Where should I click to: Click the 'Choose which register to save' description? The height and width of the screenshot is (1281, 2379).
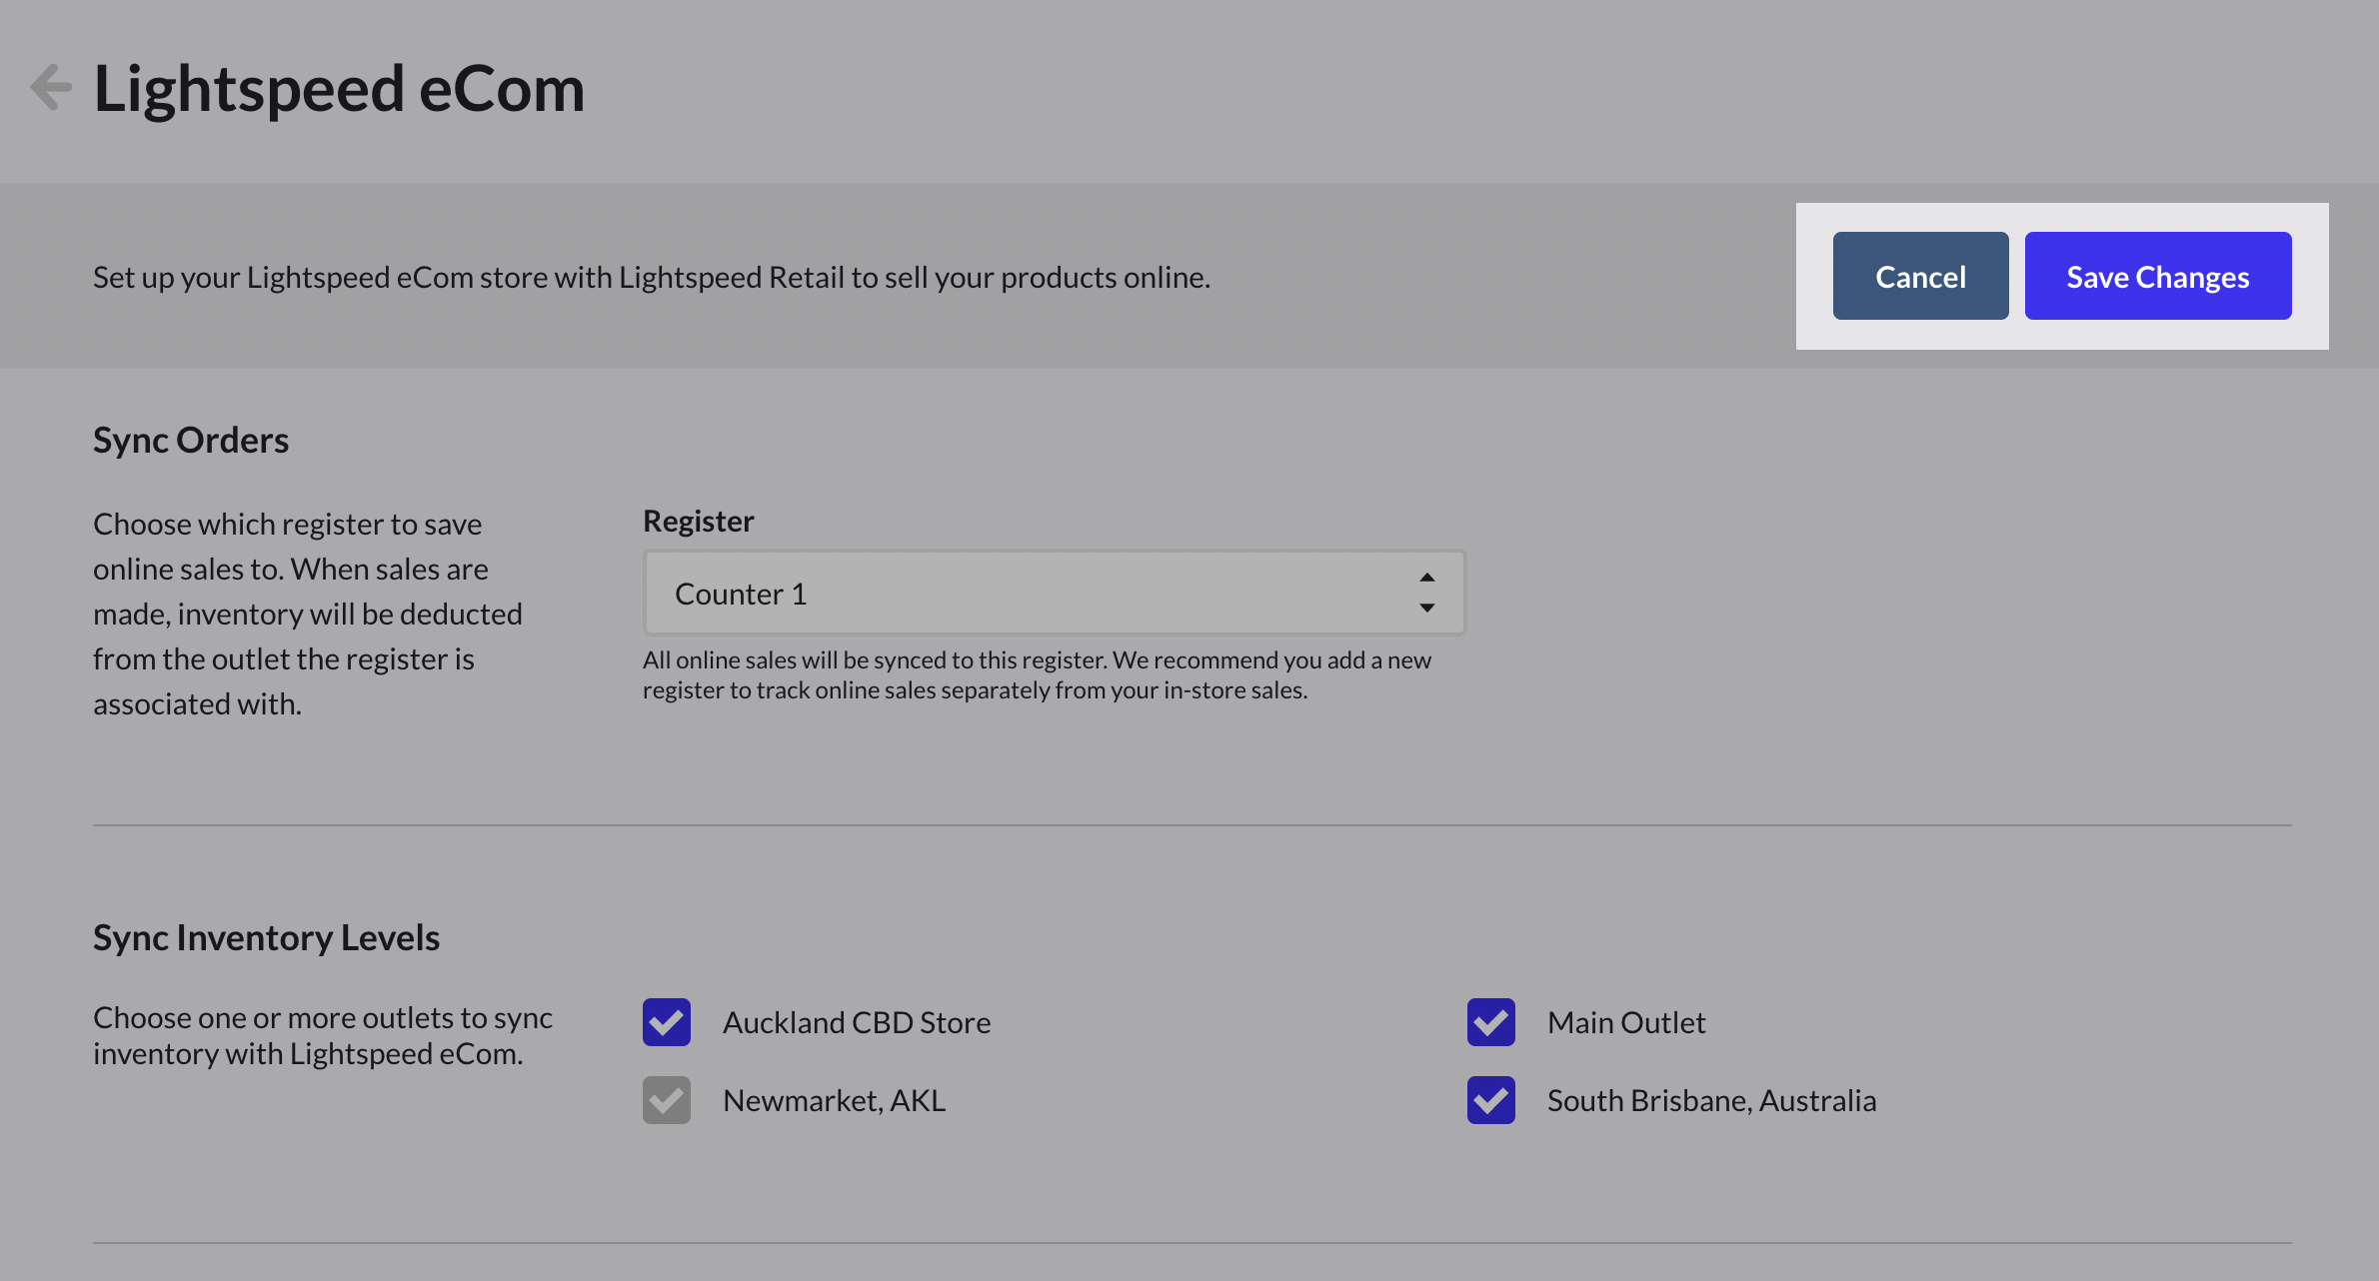pos(308,614)
